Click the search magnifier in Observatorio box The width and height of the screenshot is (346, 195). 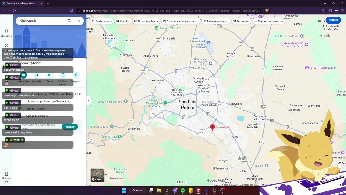pos(69,21)
